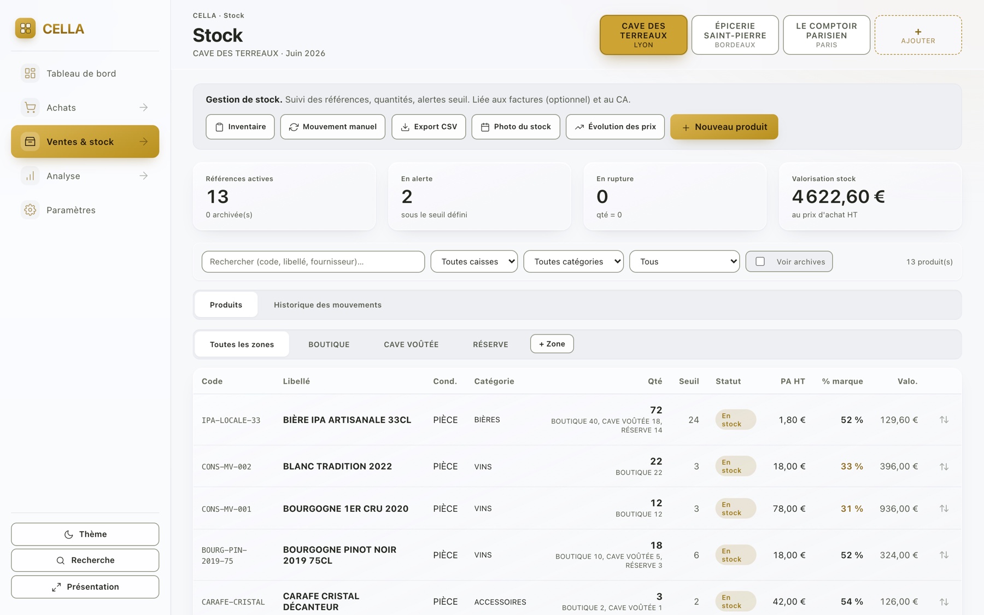Screen dimensions: 984x615
Task: Click the Ventes & stock card icon
Action: (x=30, y=142)
